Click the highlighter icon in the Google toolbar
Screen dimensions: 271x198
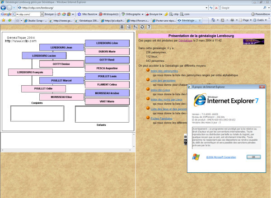coord(166,14)
